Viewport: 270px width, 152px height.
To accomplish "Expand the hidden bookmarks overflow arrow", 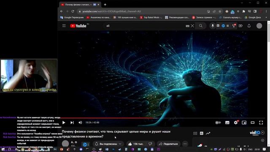I will pyautogui.click(x=266, y=17).
